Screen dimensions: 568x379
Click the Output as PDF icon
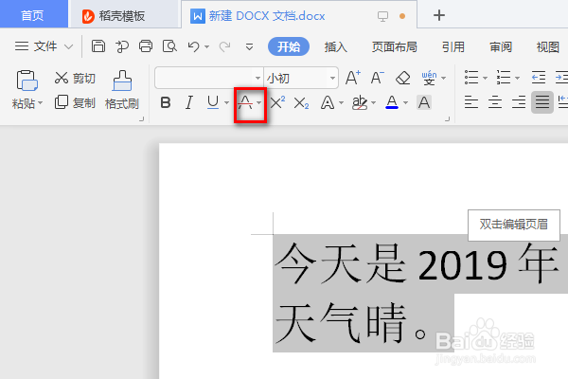(x=122, y=46)
